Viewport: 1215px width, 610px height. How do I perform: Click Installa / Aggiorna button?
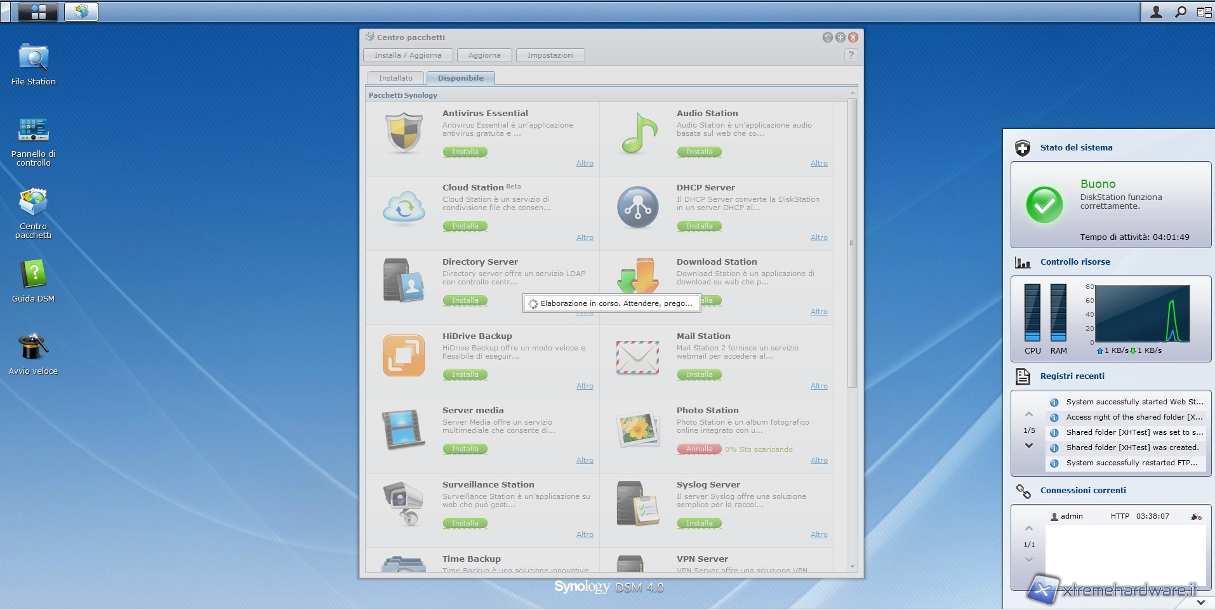point(408,55)
